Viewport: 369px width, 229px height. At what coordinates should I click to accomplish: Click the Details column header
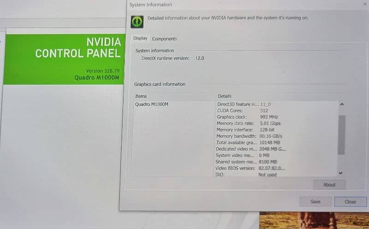point(225,96)
